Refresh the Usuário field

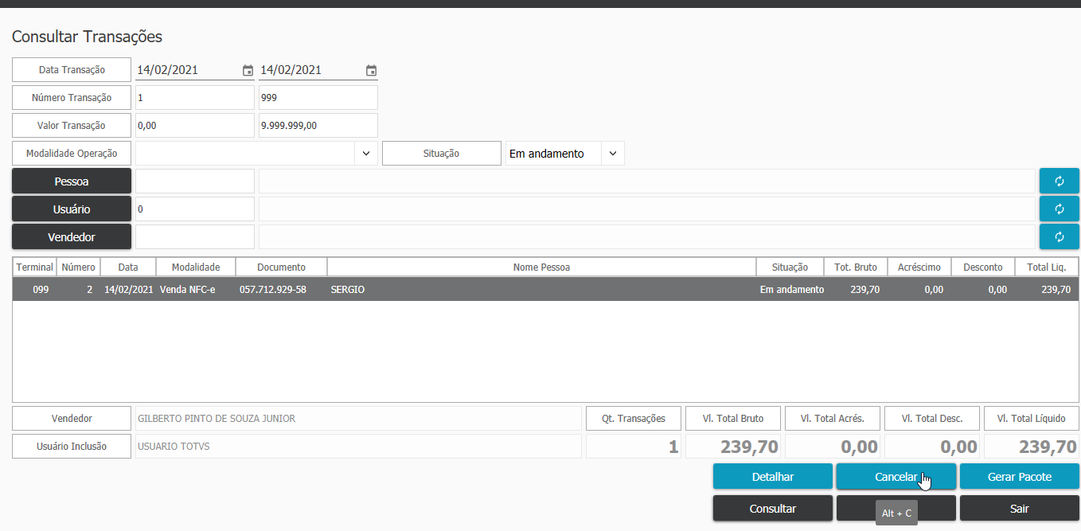pos(1059,209)
